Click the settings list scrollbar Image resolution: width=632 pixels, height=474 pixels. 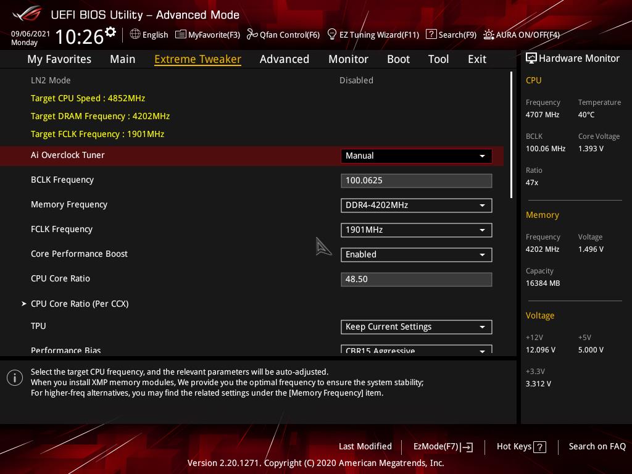(511, 135)
